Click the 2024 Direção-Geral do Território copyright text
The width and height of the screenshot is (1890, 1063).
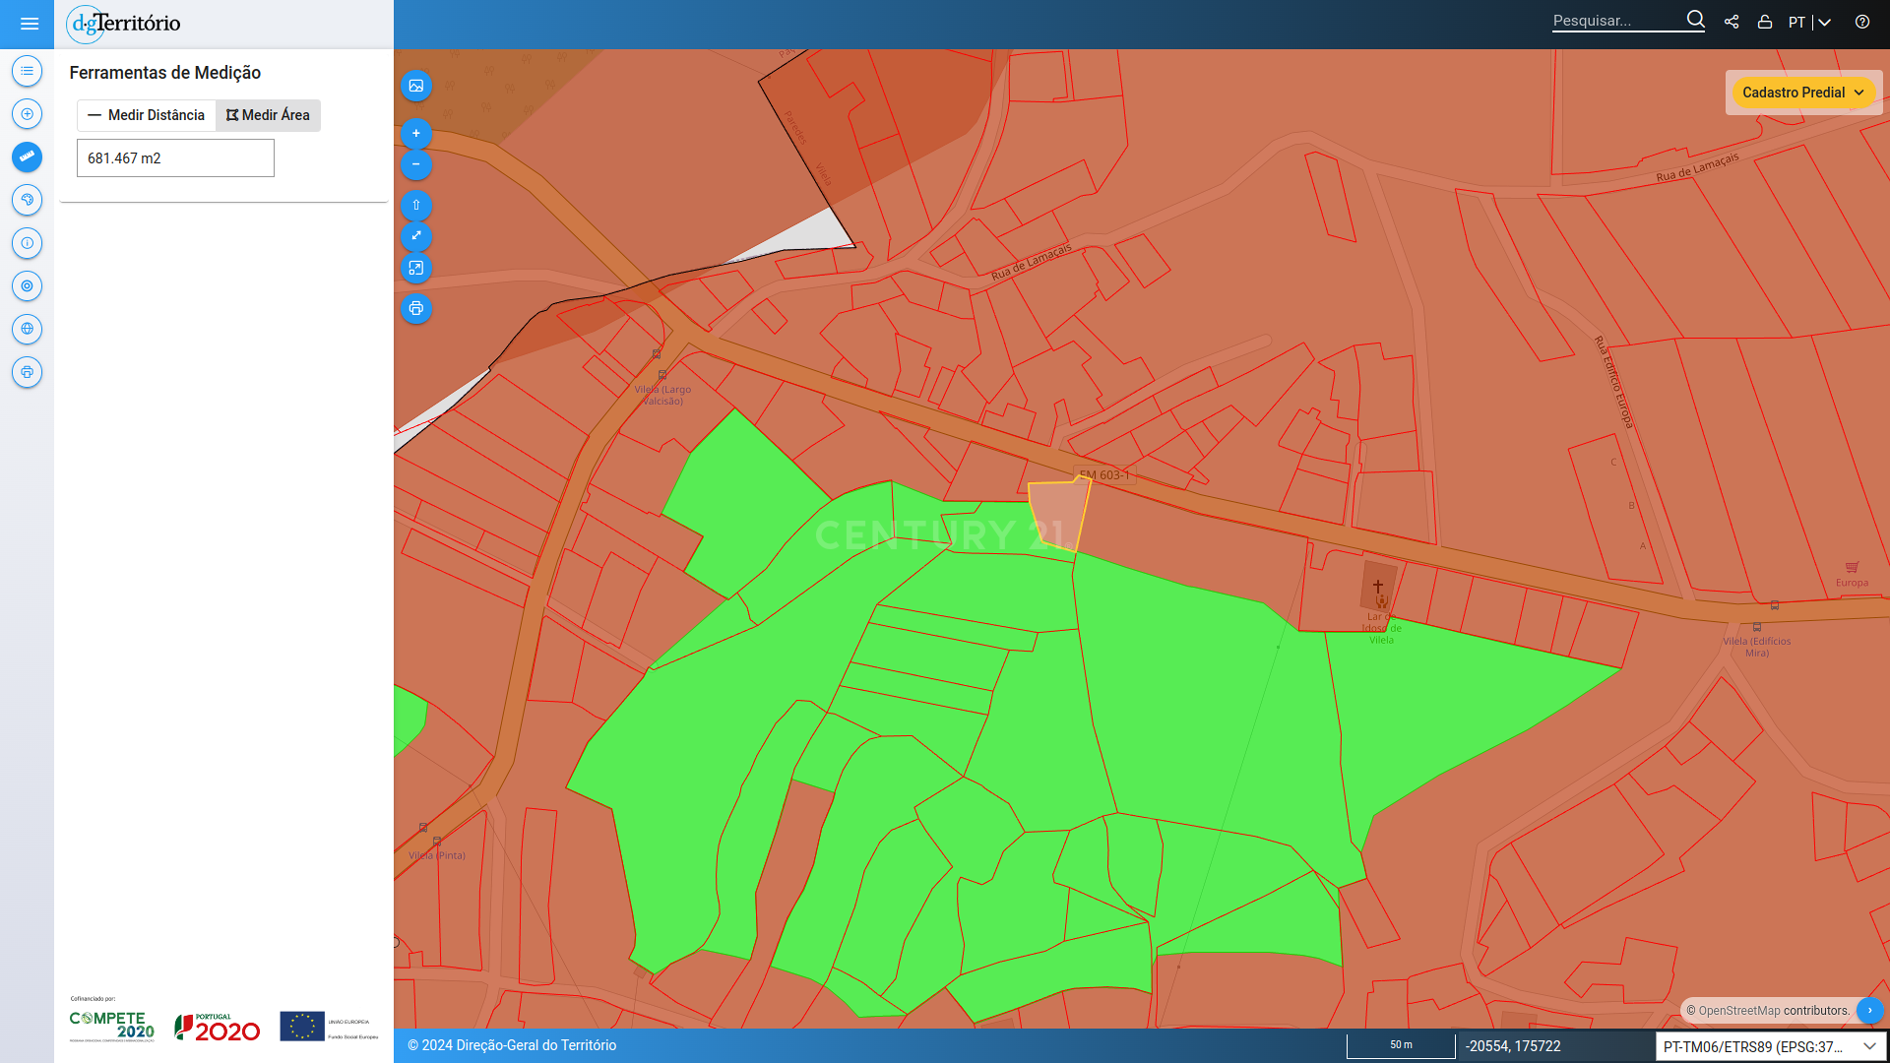[512, 1046]
